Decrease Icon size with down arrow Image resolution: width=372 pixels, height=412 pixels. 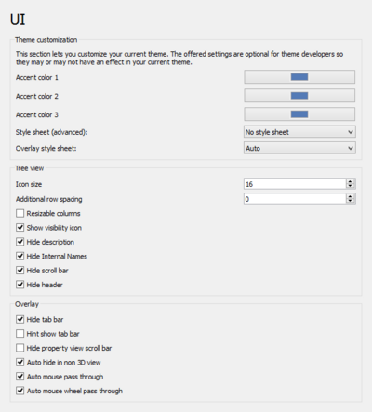tap(350, 186)
